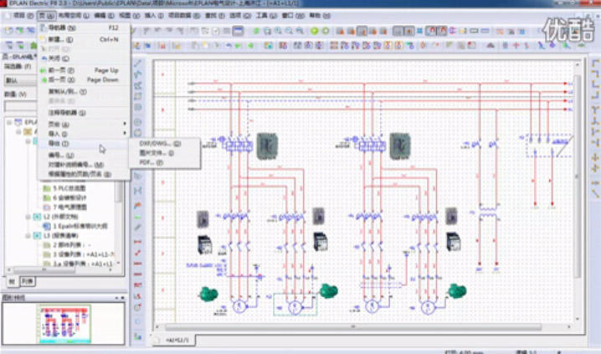Click the graphical preview thumbnail
The height and width of the screenshot is (354, 601).
64,324
